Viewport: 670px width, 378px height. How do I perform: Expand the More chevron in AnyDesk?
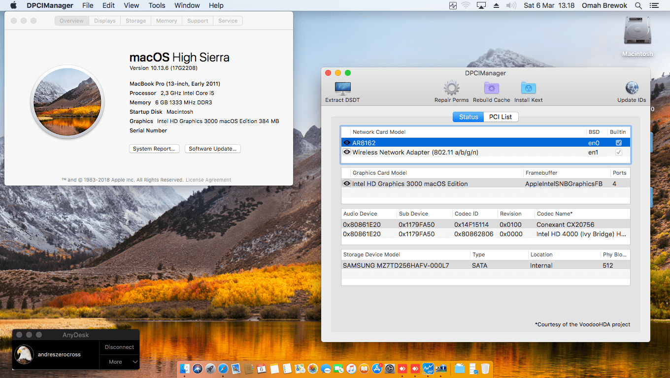135,362
